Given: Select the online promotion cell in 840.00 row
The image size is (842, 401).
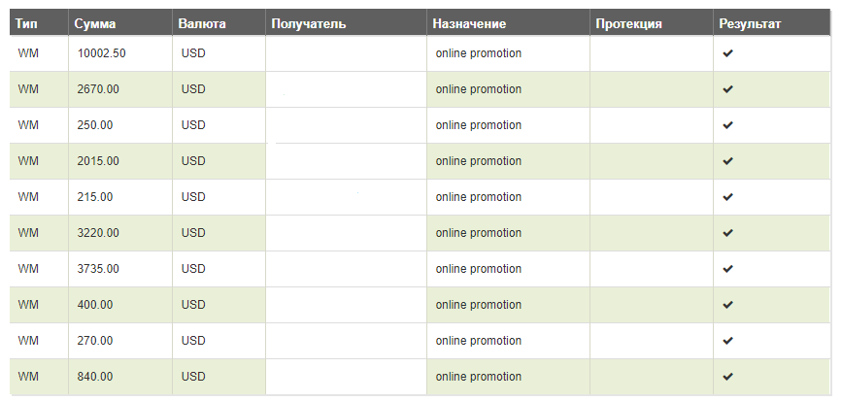Looking at the screenshot, I should click(479, 377).
